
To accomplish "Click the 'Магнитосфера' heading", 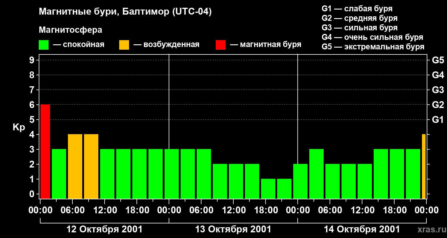I will click(71, 30).
